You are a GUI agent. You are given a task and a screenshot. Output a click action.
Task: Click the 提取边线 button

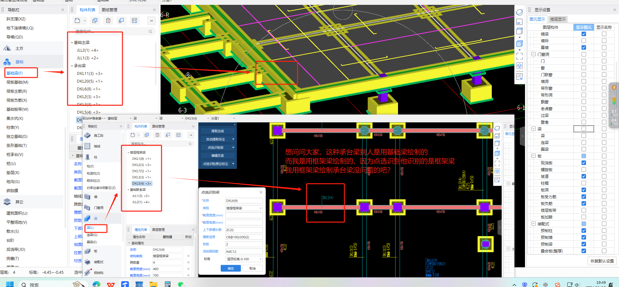(217, 131)
